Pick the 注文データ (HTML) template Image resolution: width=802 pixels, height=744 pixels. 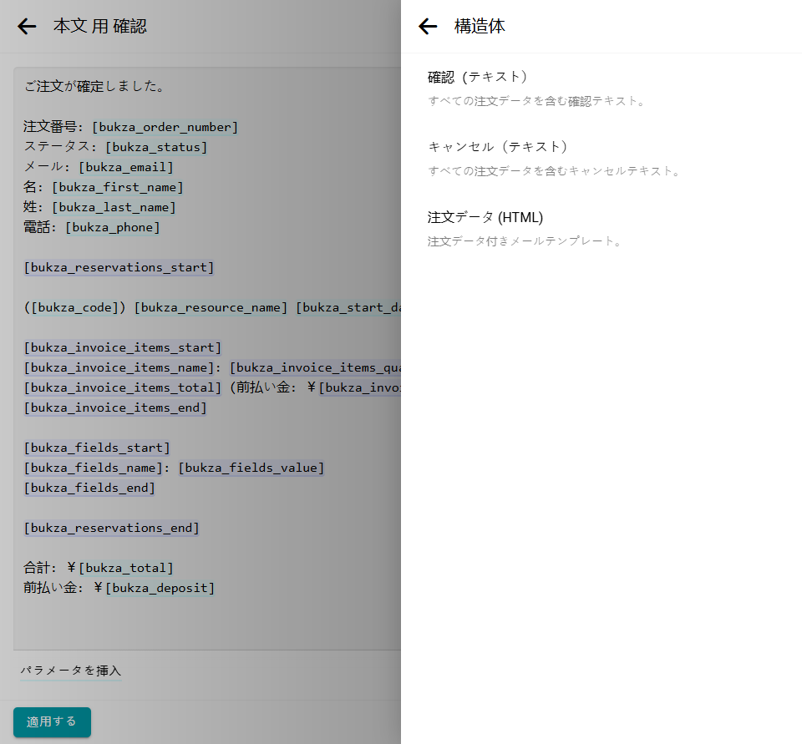pyautogui.click(x=485, y=218)
